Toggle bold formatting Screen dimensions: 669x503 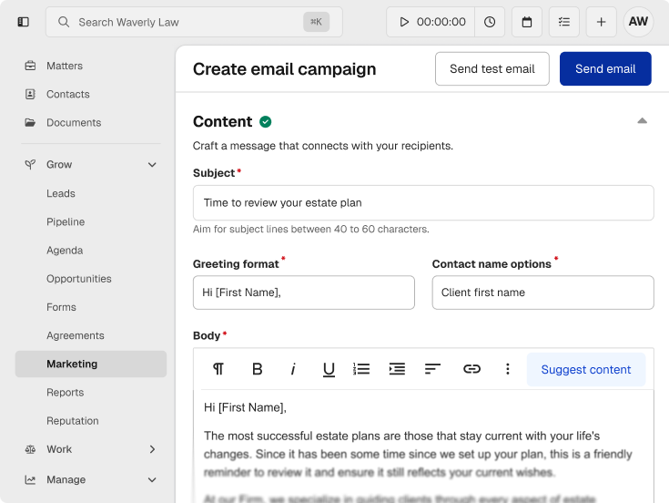[257, 369]
